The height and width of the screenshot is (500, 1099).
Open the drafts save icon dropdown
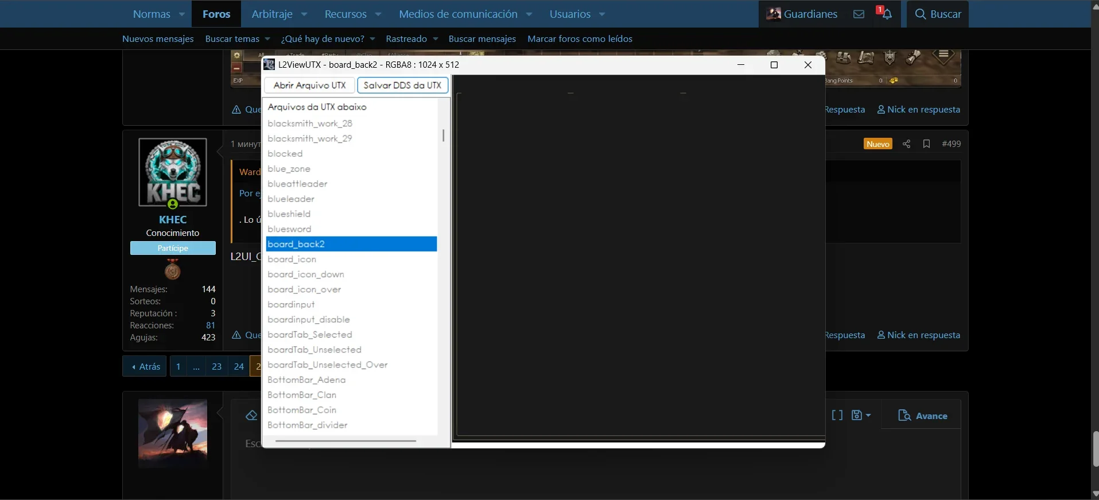click(861, 415)
